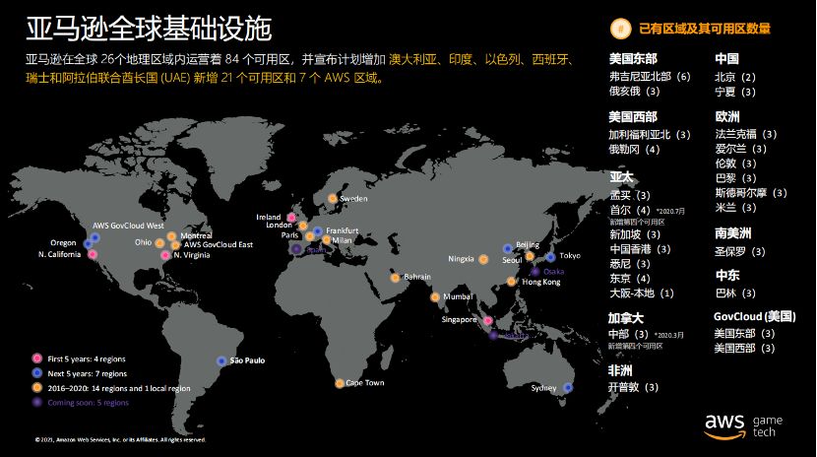Click the 弗吉尼亚北部 (6) entry
Viewport: 817px width, 457px height.
pyautogui.click(x=650, y=76)
